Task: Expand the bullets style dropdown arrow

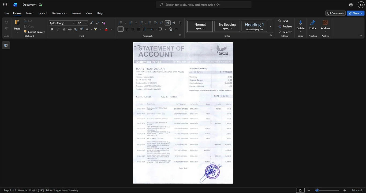Action: click(x=125, y=23)
